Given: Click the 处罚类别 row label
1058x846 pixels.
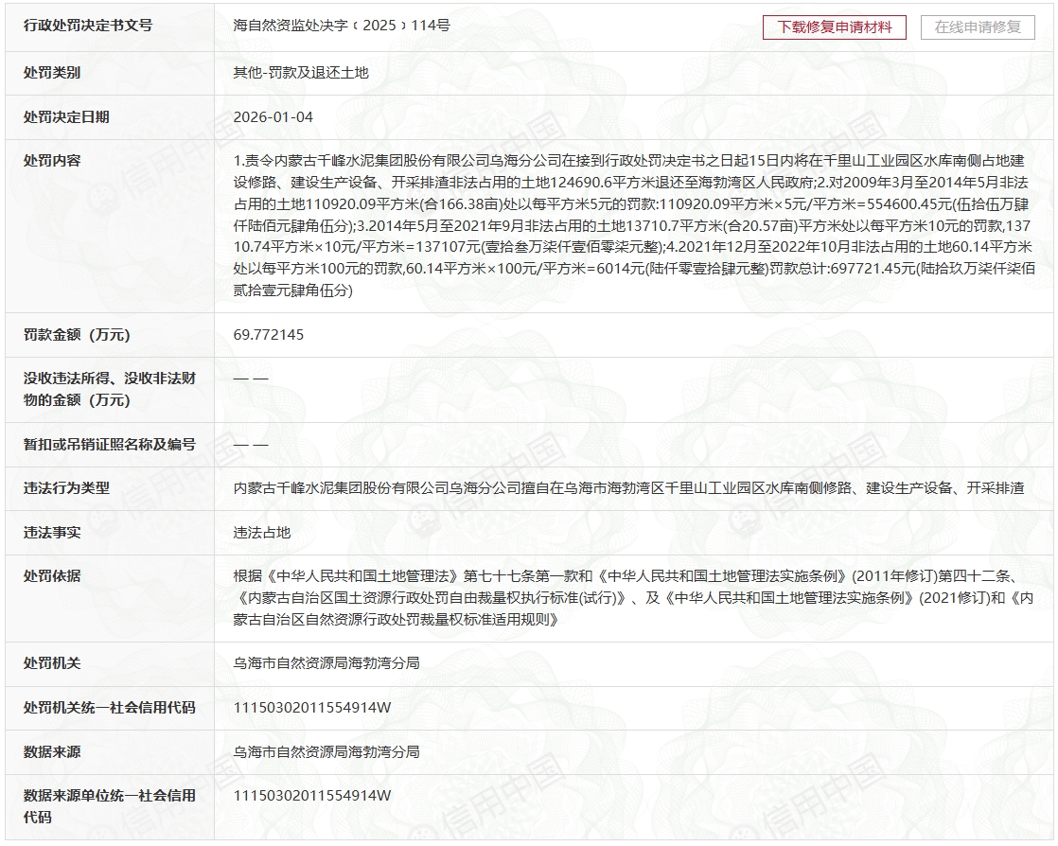Looking at the screenshot, I should (x=52, y=73).
